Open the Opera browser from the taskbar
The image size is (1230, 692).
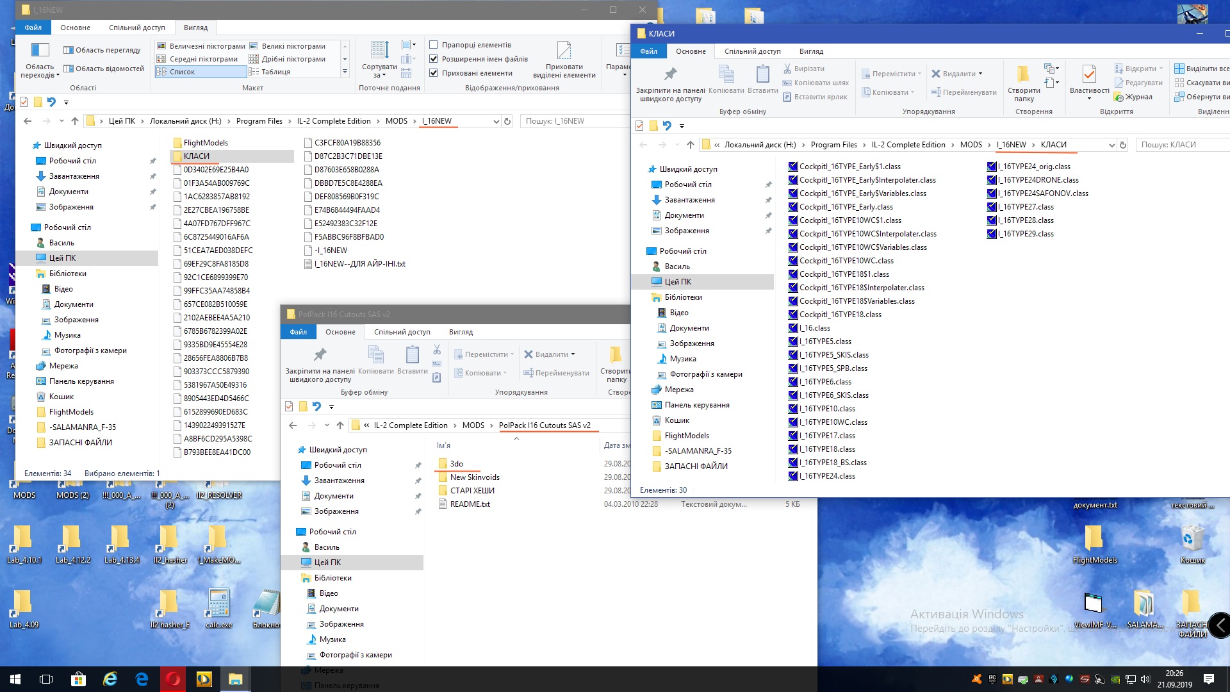click(x=173, y=679)
